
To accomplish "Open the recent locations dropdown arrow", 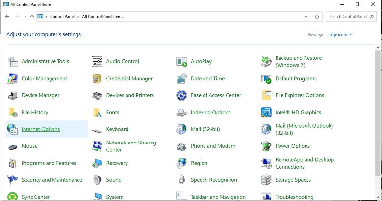I will (x=25, y=17).
